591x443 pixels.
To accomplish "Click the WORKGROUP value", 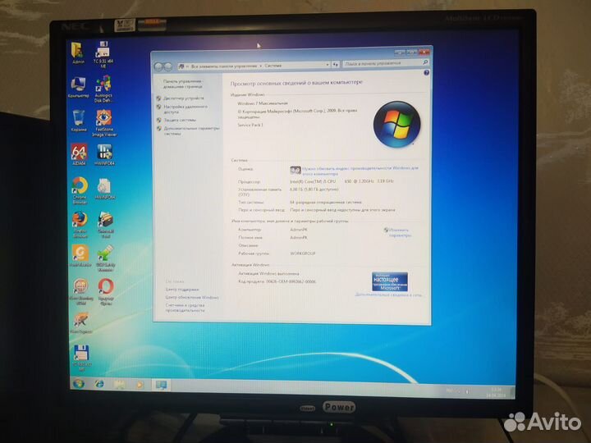I will click(x=303, y=253).
